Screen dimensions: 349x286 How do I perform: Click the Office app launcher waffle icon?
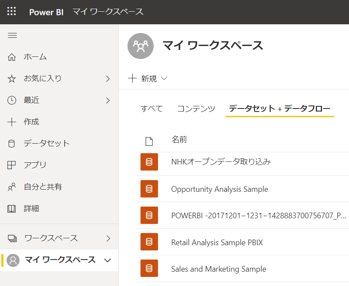11,12
